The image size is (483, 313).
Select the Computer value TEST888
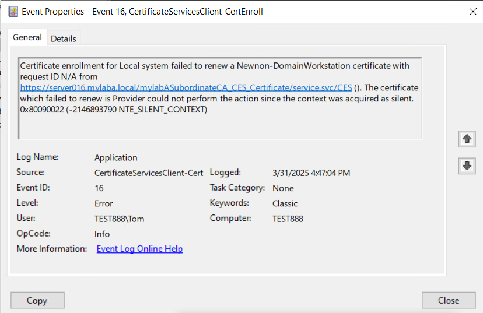[x=288, y=219]
